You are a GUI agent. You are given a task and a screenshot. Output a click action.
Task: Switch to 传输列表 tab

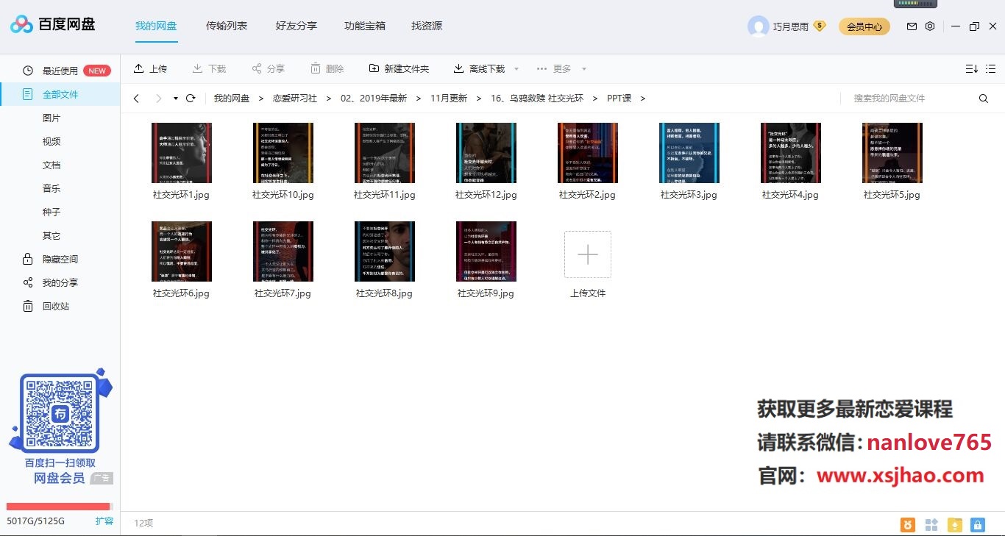tap(227, 26)
